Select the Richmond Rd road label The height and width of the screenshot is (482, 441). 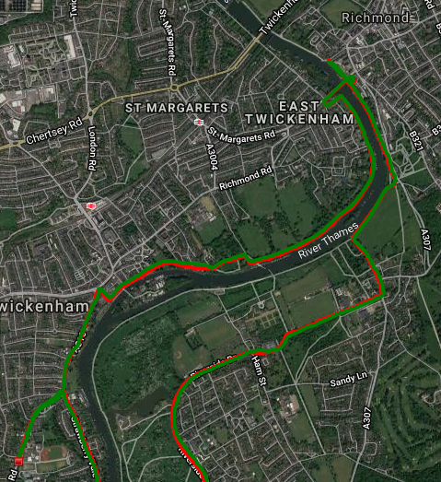click(x=246, y=178)
